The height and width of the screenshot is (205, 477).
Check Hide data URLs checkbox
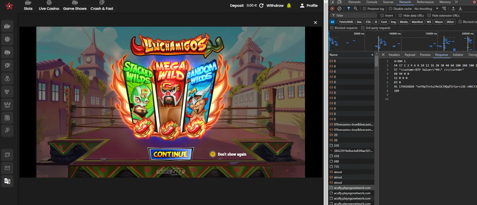[x=400, y=15]
